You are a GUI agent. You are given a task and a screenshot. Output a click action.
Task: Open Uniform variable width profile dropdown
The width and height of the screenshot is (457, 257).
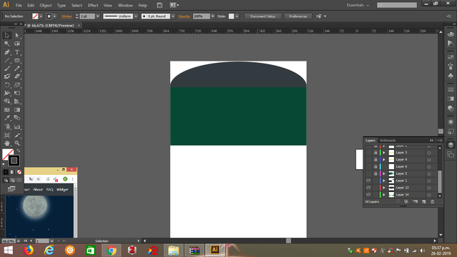pos(136,16)
